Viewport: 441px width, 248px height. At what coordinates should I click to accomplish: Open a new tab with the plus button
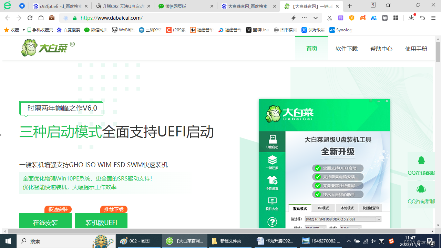point(350,6)
